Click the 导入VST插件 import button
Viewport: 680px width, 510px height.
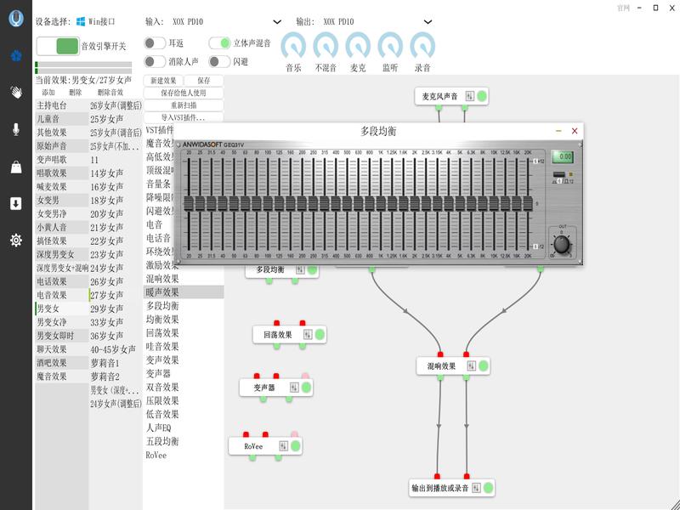coord(183,117)
